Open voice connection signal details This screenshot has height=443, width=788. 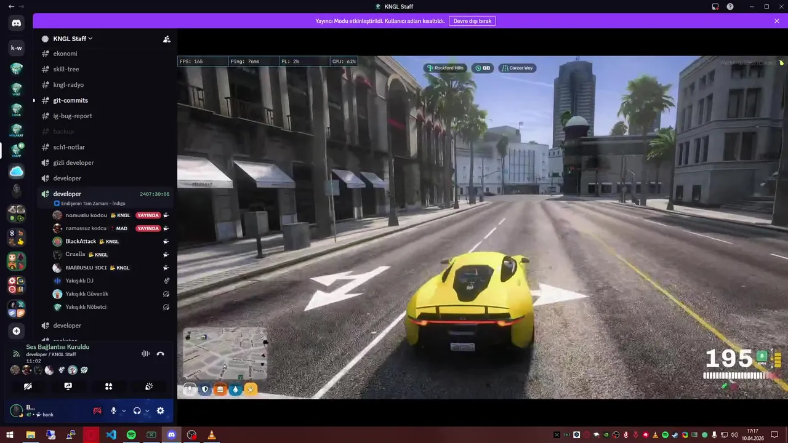pos(16,354)
